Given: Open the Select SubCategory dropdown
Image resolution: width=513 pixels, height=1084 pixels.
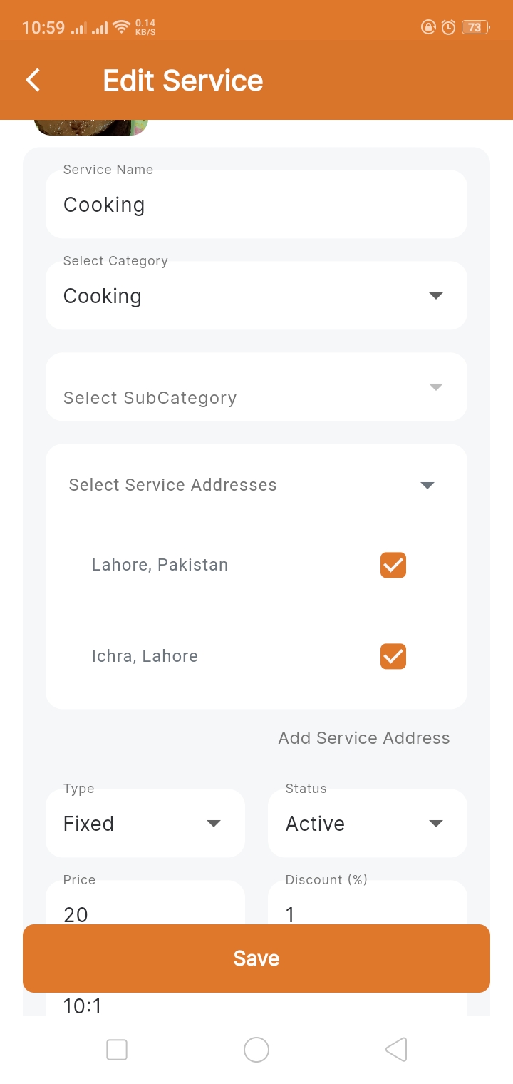Looking at the screenshot, I should 256,387.
